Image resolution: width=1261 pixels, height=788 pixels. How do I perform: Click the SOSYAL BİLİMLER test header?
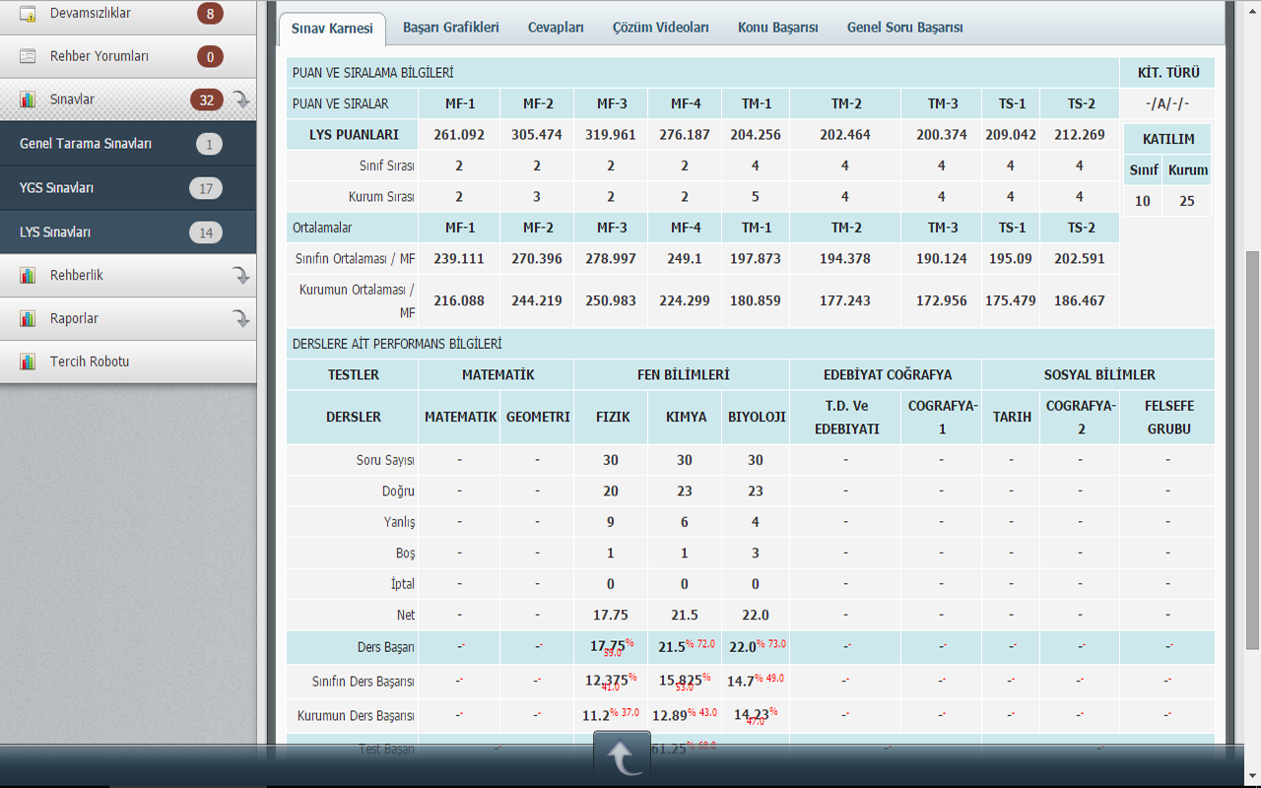pos(1098,375)
